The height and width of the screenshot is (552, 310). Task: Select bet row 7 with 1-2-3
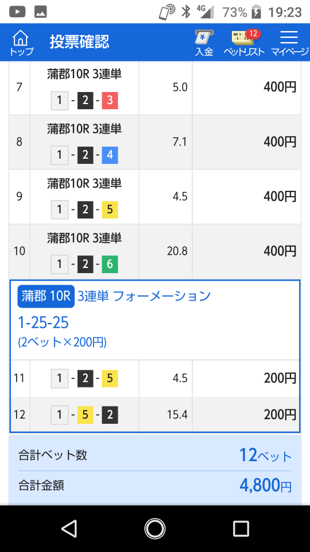[155, 87]
